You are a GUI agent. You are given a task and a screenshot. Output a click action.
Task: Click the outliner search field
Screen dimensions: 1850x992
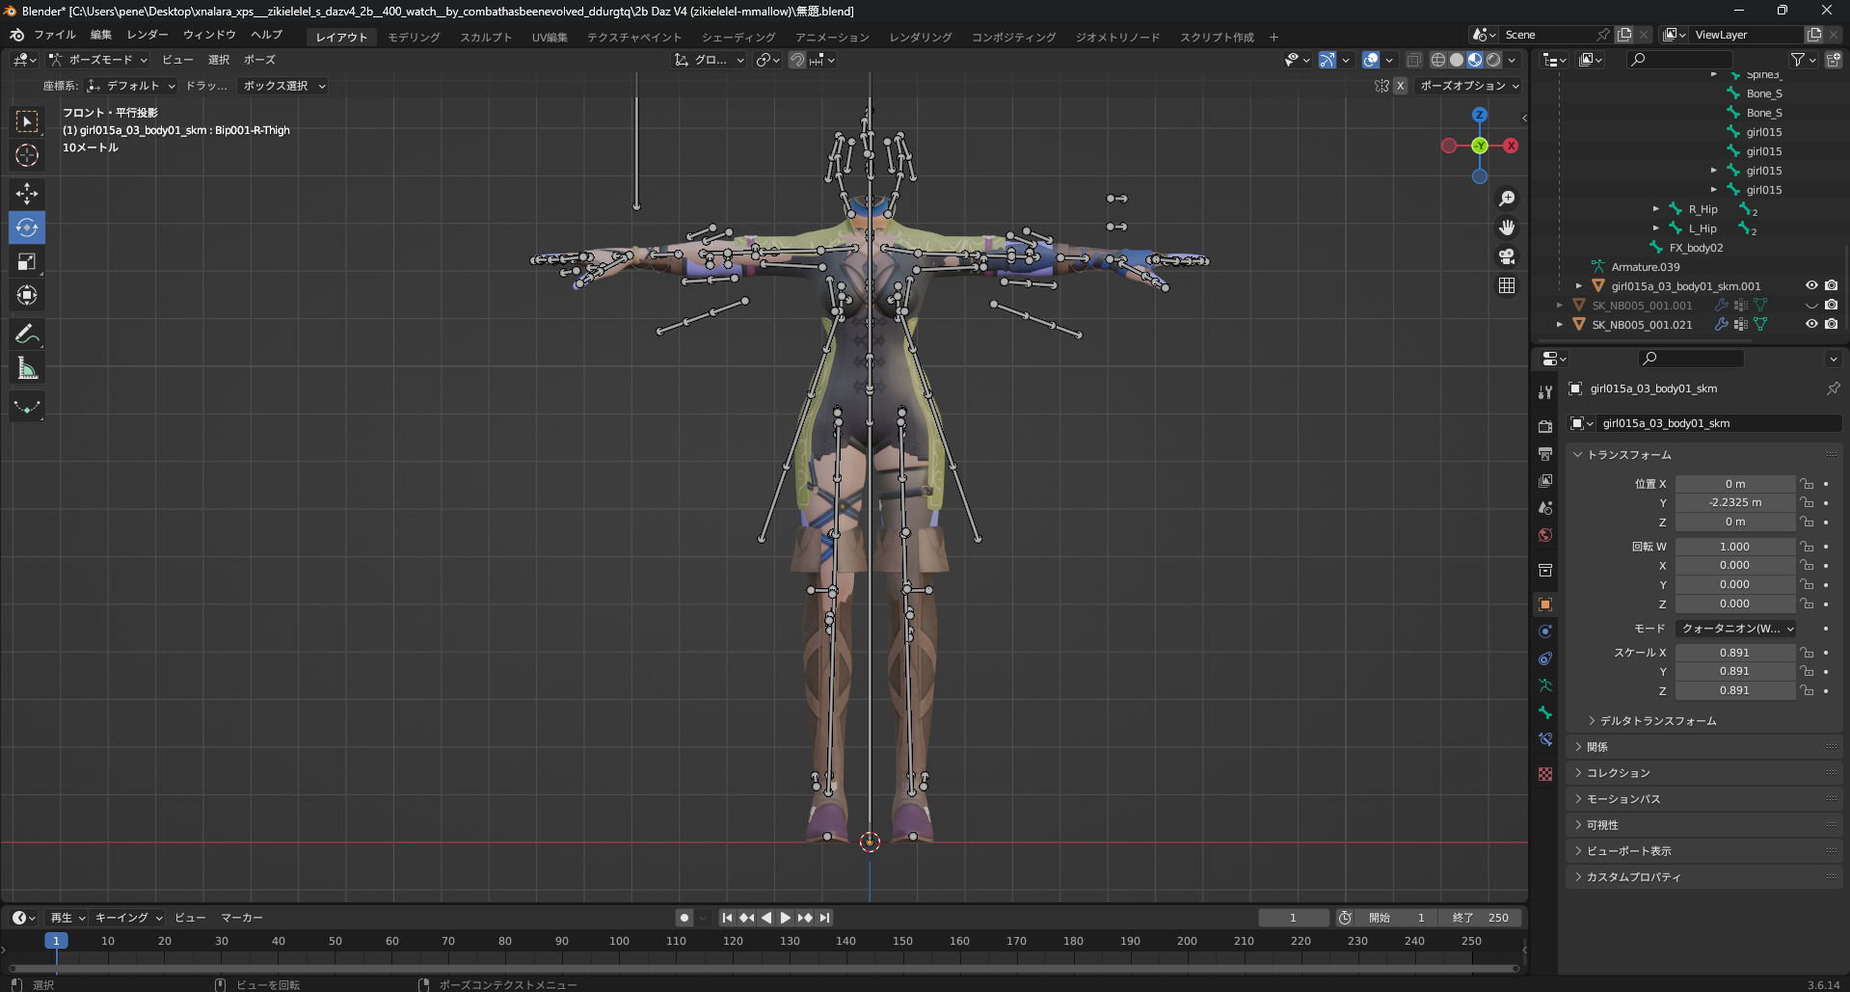pos(1679,60)
